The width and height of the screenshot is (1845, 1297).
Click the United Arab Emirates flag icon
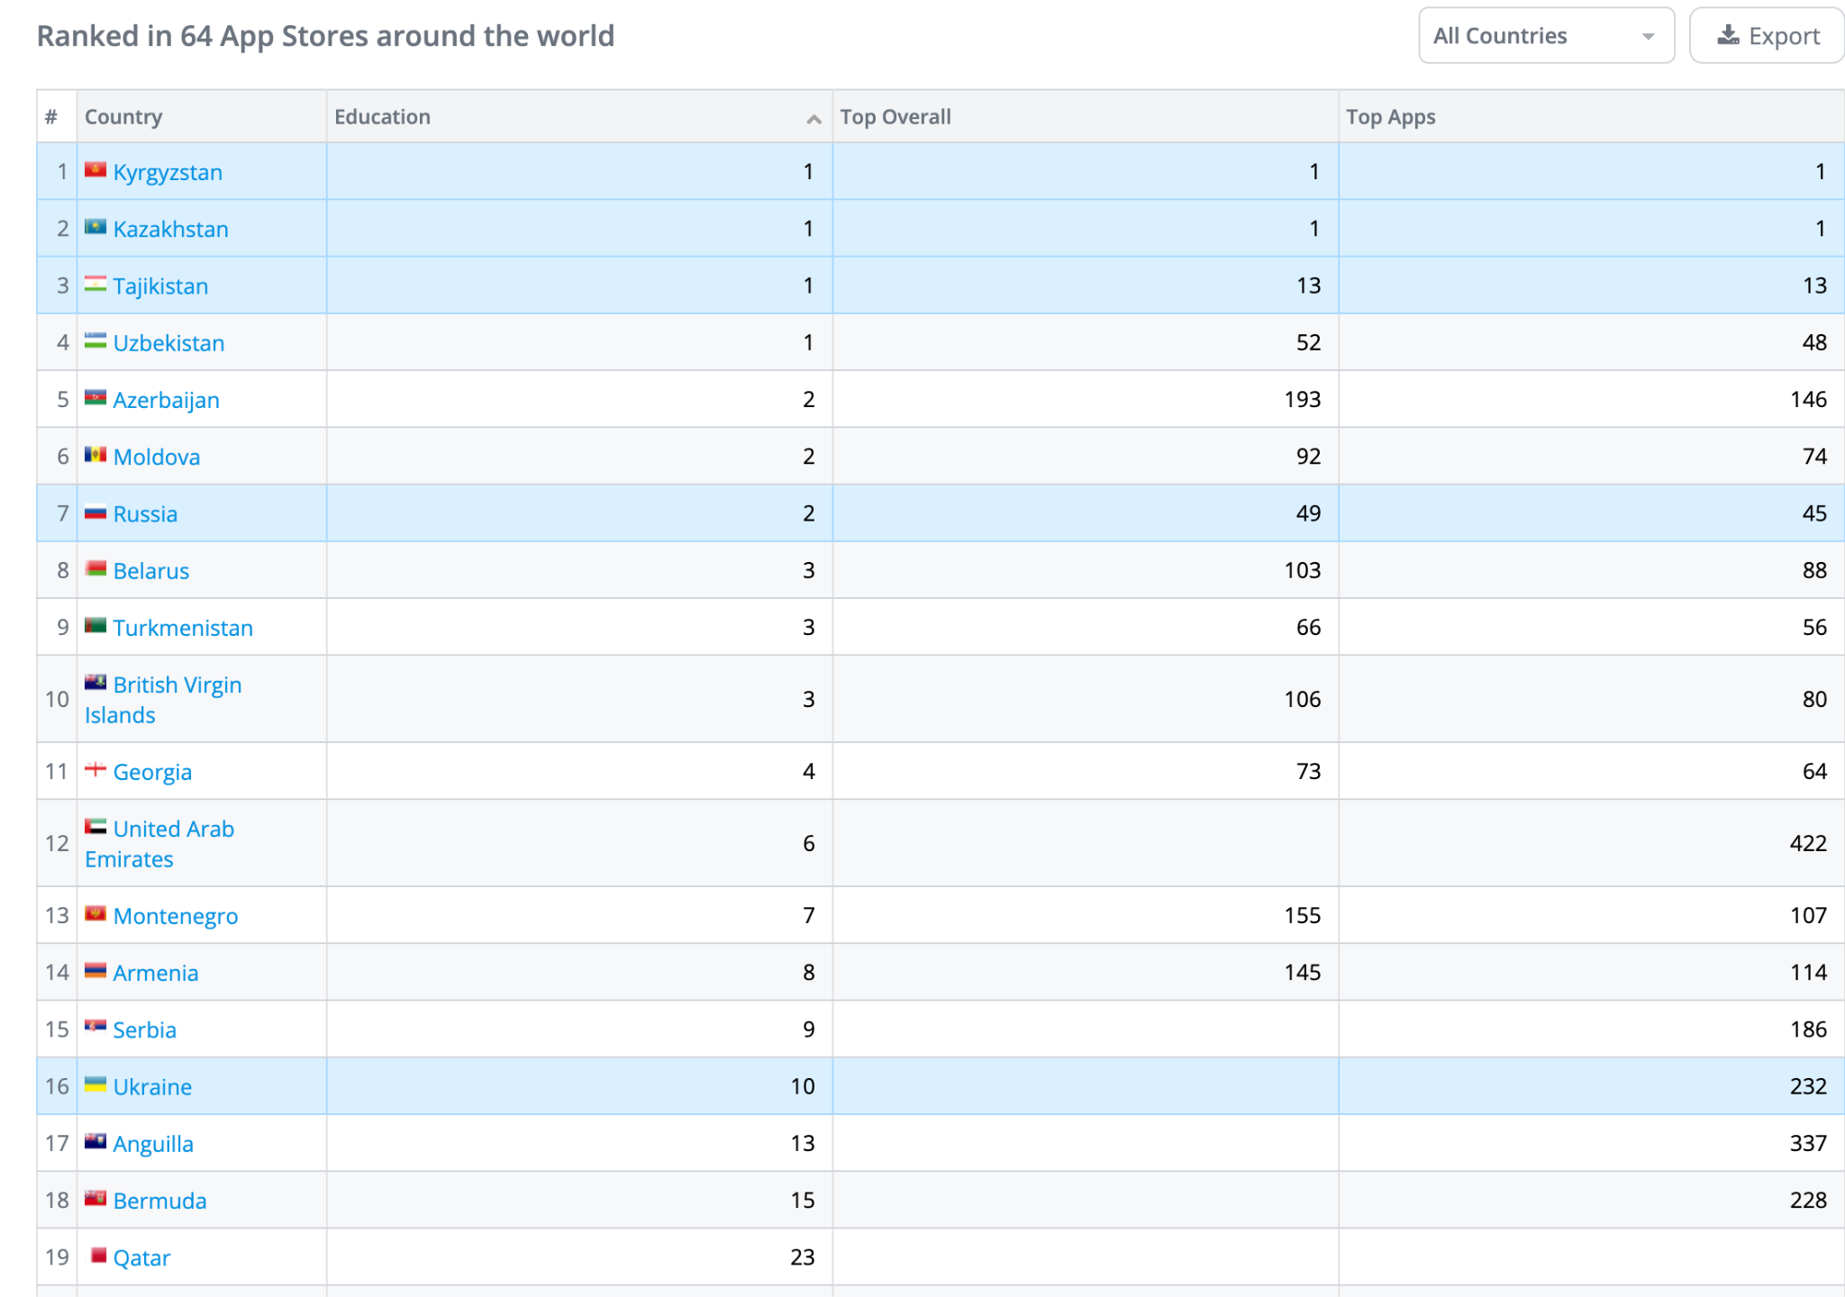[95, 826]
